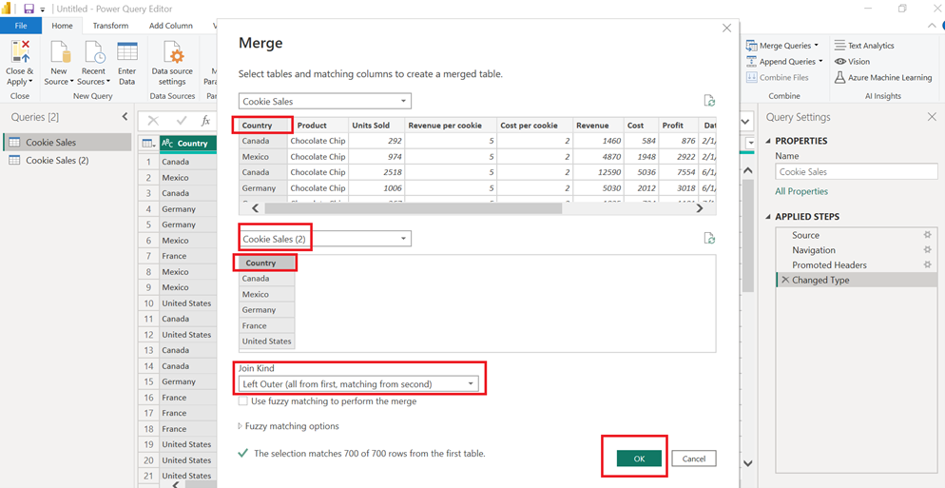Select Cookie Sales (2) query in Queries pane
This screenshot has width=945, height=488.
click(67, 161)
